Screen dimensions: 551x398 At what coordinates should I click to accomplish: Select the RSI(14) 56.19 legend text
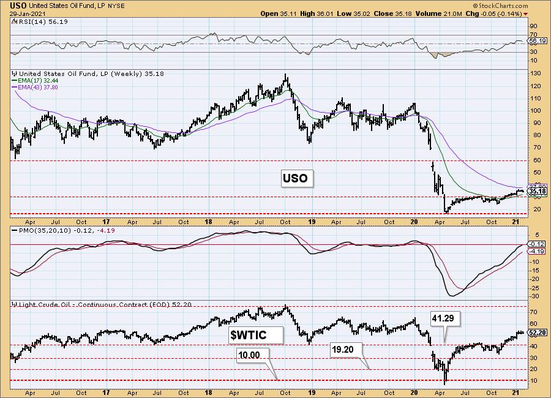click(x=43, y=22)
